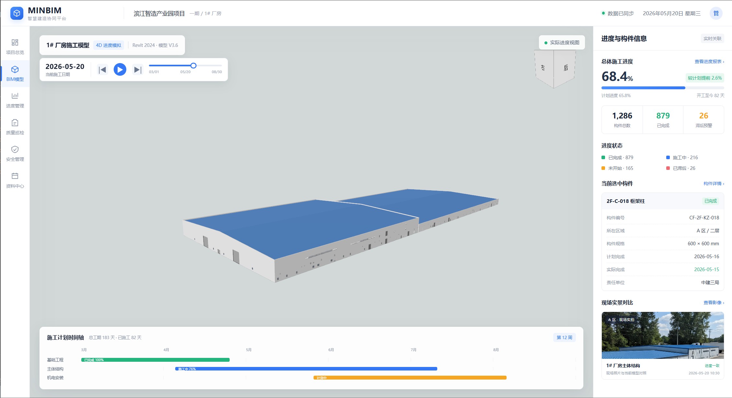This screenshot has width=732, height=398.
Task: Toggle the 实际进度视图 view mode
Action: 562,43
